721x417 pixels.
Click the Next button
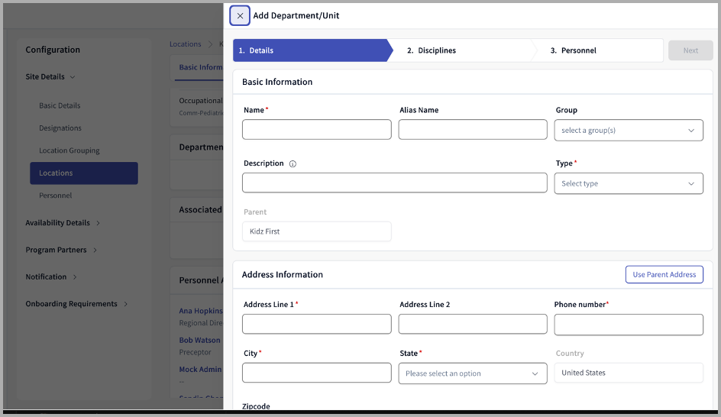690,50
